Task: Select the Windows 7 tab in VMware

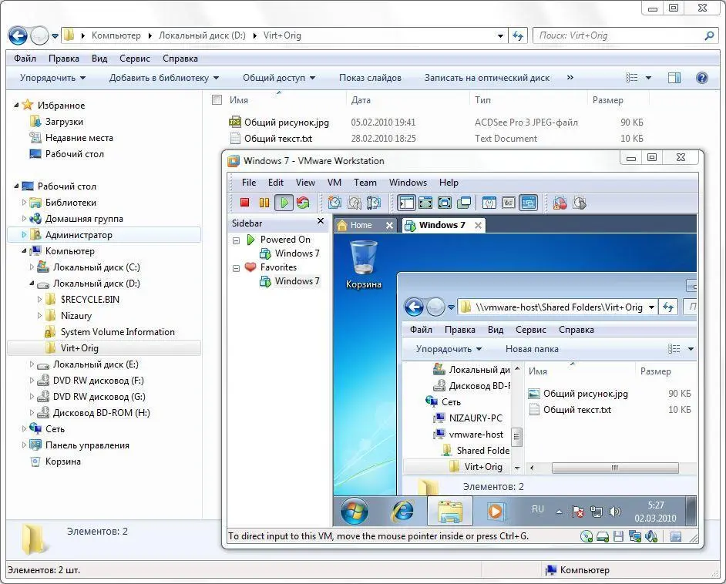Action: [x=442, y=225]
